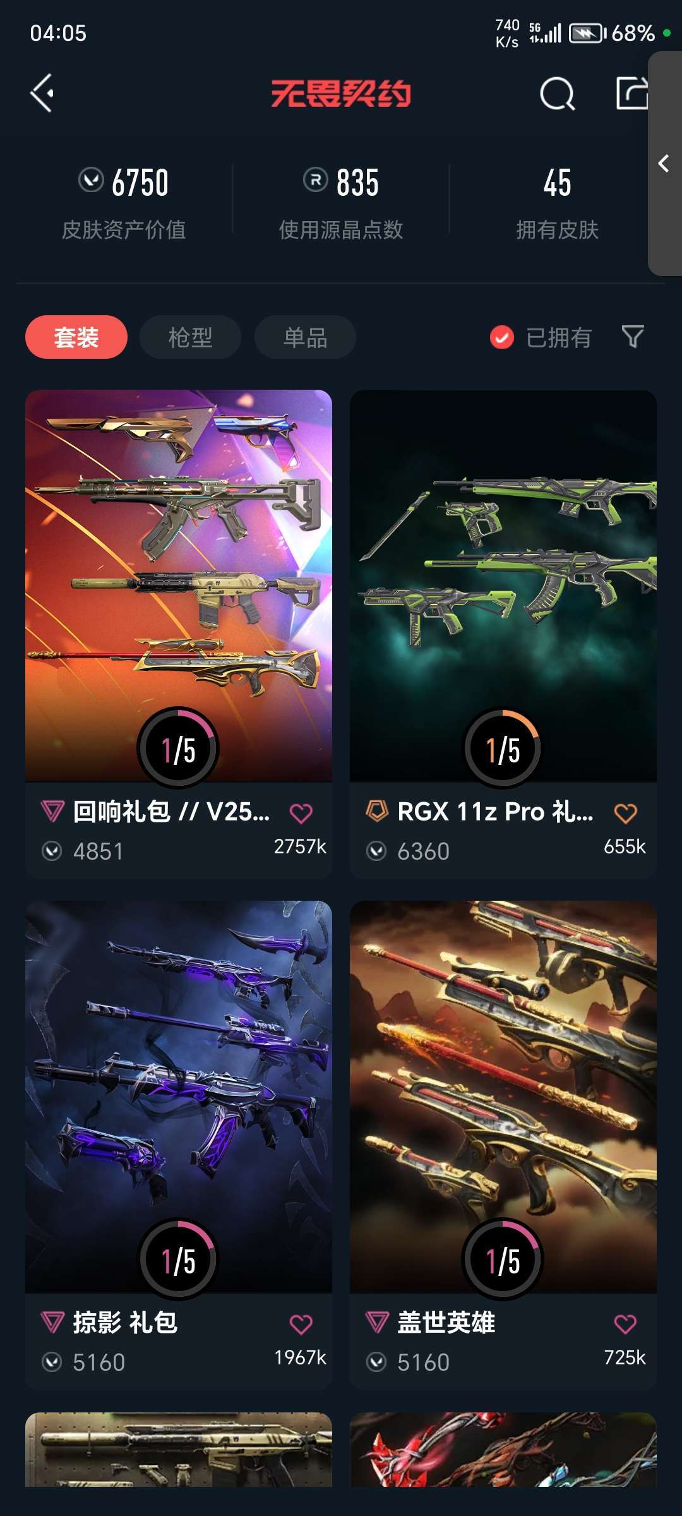Favorite the 回响礼包 bundle heart
The image size is (682, 1516).
tap(301, 813)
